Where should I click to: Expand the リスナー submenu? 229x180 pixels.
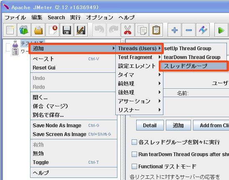coord(139,110)
